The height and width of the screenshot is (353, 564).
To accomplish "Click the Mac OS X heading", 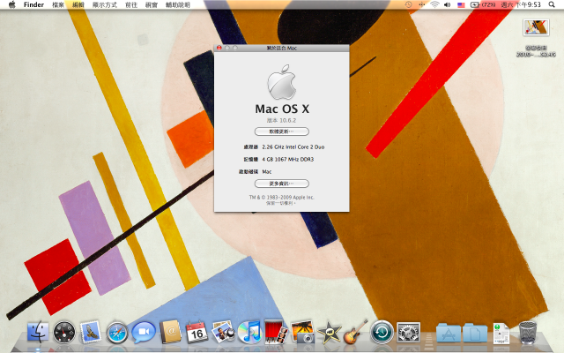I will pos(282,109).
